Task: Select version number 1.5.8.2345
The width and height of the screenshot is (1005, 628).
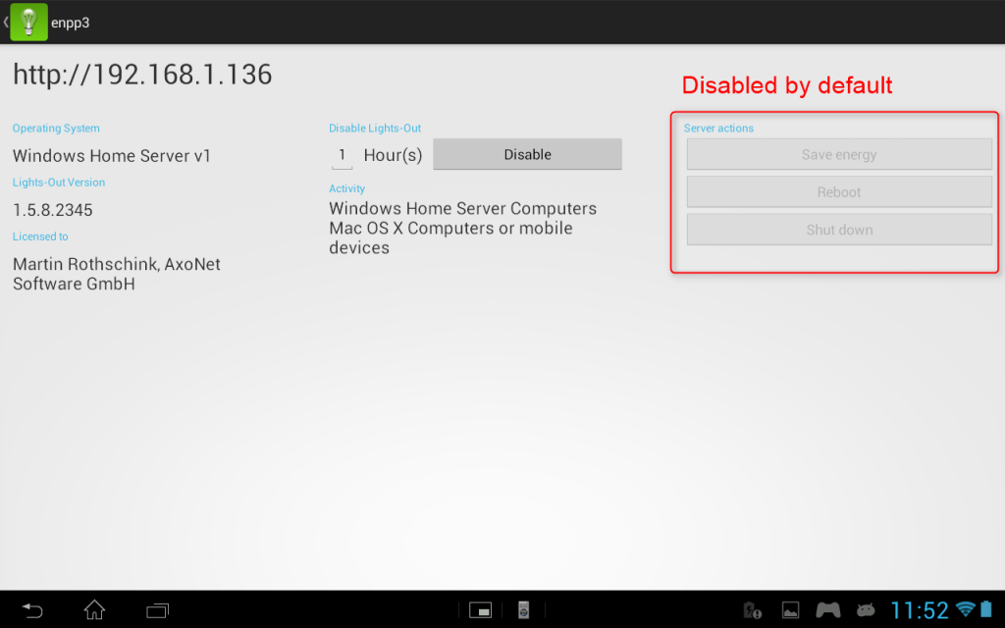Action: point(53,210)
